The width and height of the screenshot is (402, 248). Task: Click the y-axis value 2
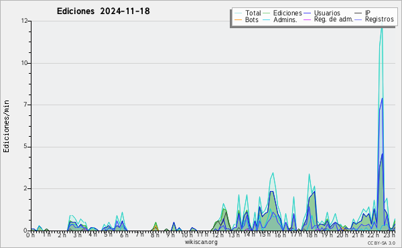click(x=25, y=189)
